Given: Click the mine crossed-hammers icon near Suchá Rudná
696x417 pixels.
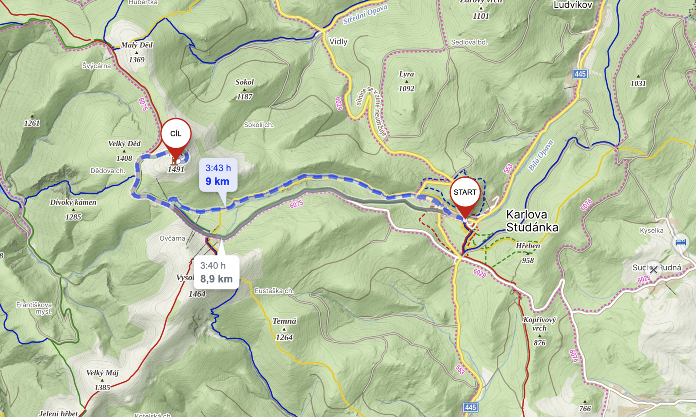Looking at the screenshot, I should pyautogui.click(x=653, y=270).
